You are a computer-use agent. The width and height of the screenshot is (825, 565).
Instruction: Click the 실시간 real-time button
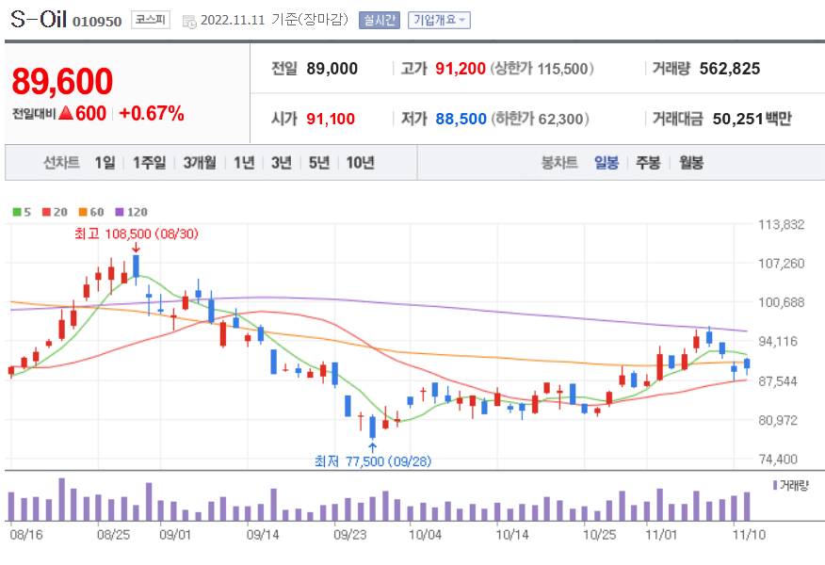tap(380, 19)
